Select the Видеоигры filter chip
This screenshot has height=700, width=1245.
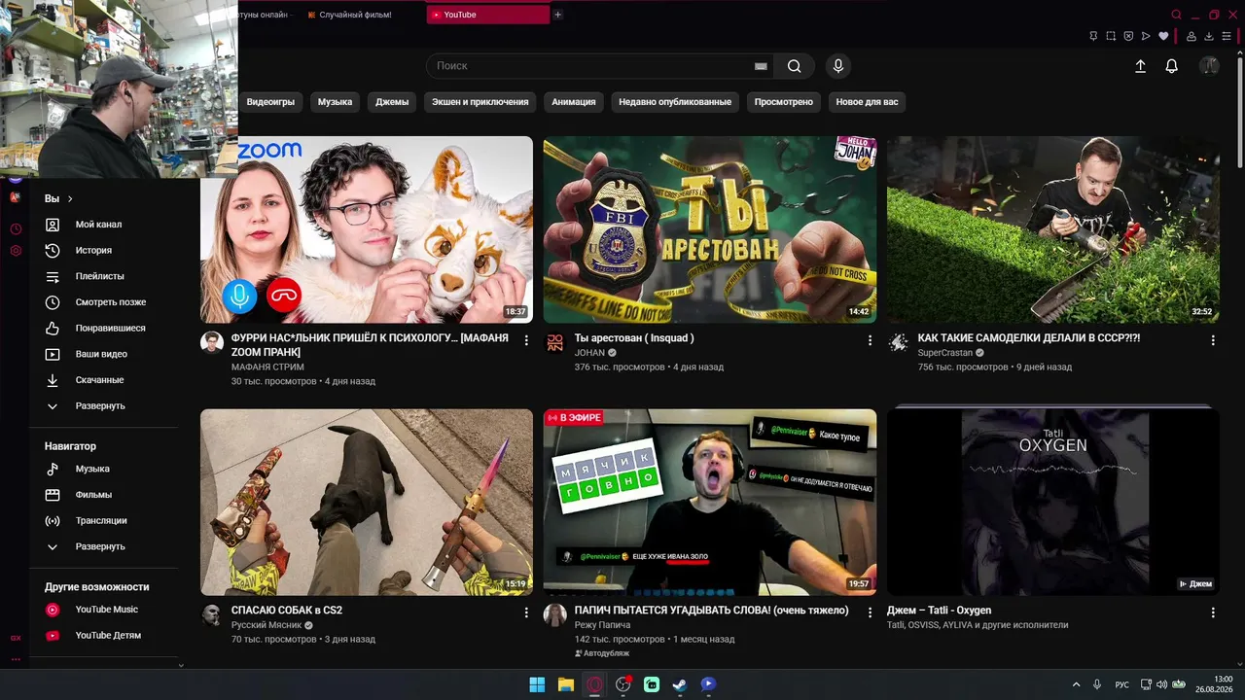270,102
